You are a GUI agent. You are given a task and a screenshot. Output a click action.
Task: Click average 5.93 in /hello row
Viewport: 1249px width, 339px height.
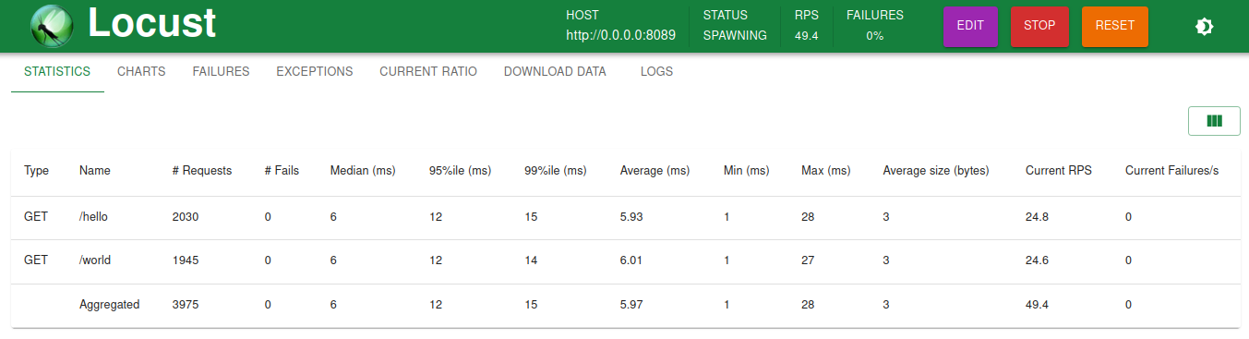click(x=631, y=217)
